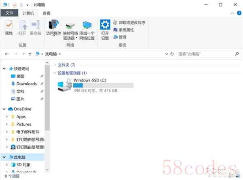Click 管理 manage in system group

(120, 37)
